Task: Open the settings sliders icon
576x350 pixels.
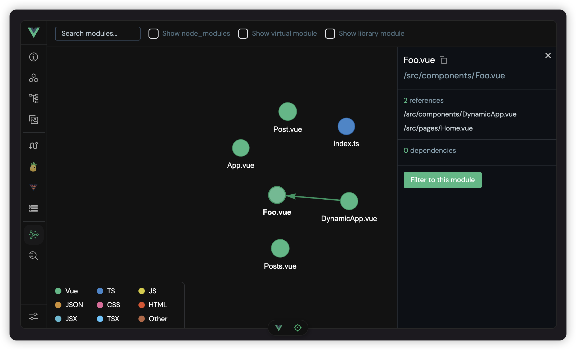Action: (x=34, y=316)
